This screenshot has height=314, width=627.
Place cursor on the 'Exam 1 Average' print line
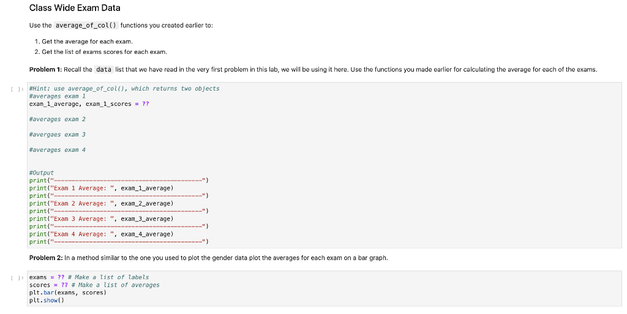point(102,188)
